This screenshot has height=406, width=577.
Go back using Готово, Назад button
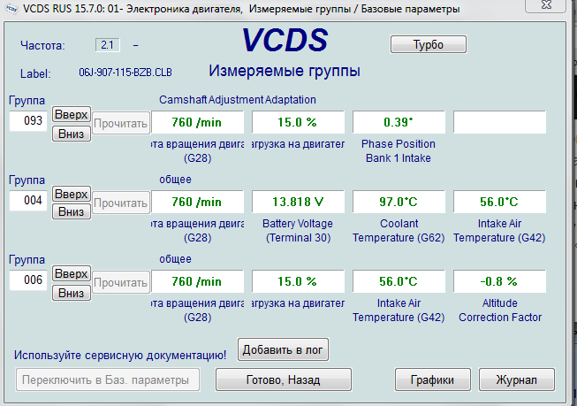point(284,379)
